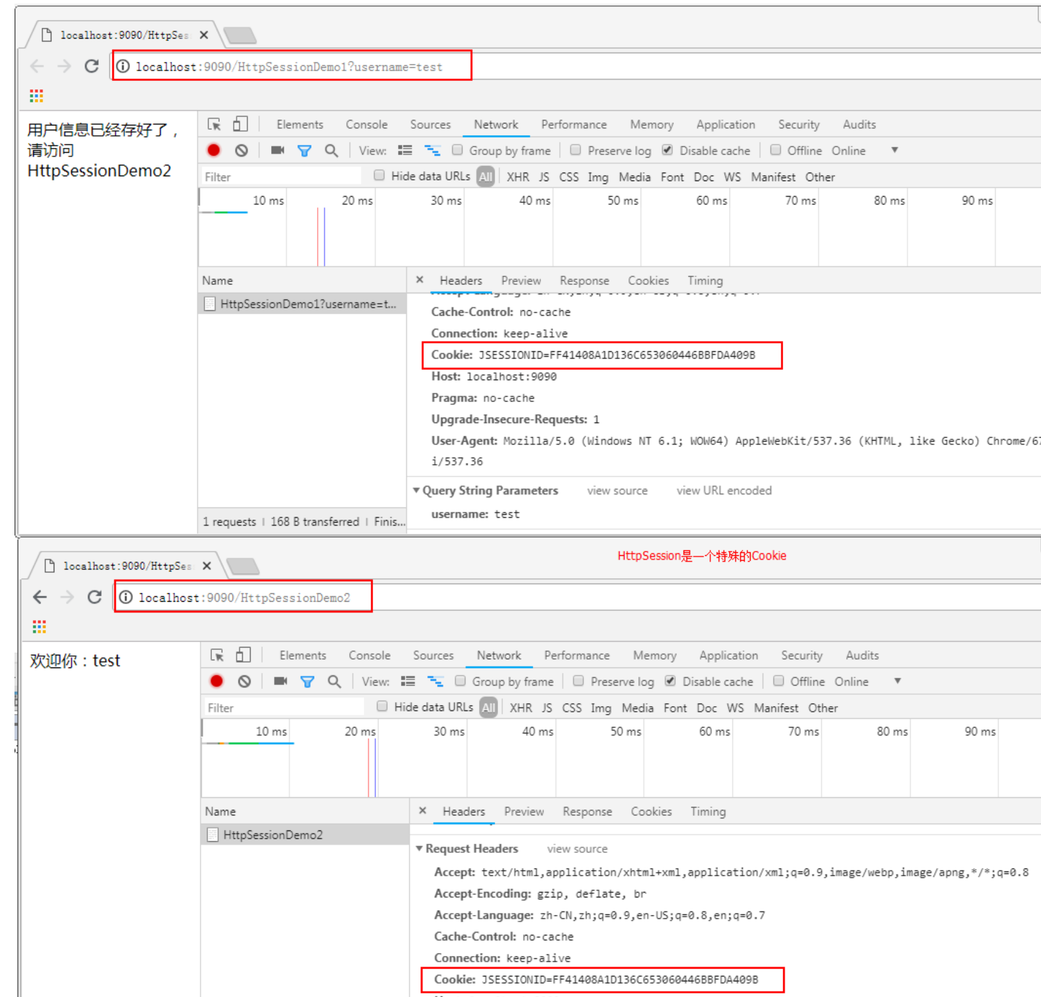Open Cookies tab in bottom request details
The width and height of the screenshot is (1041, 997).
pos(651,812)
